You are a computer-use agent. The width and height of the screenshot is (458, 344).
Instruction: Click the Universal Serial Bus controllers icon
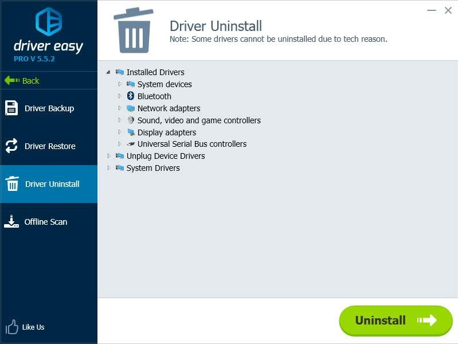[131, 144]
